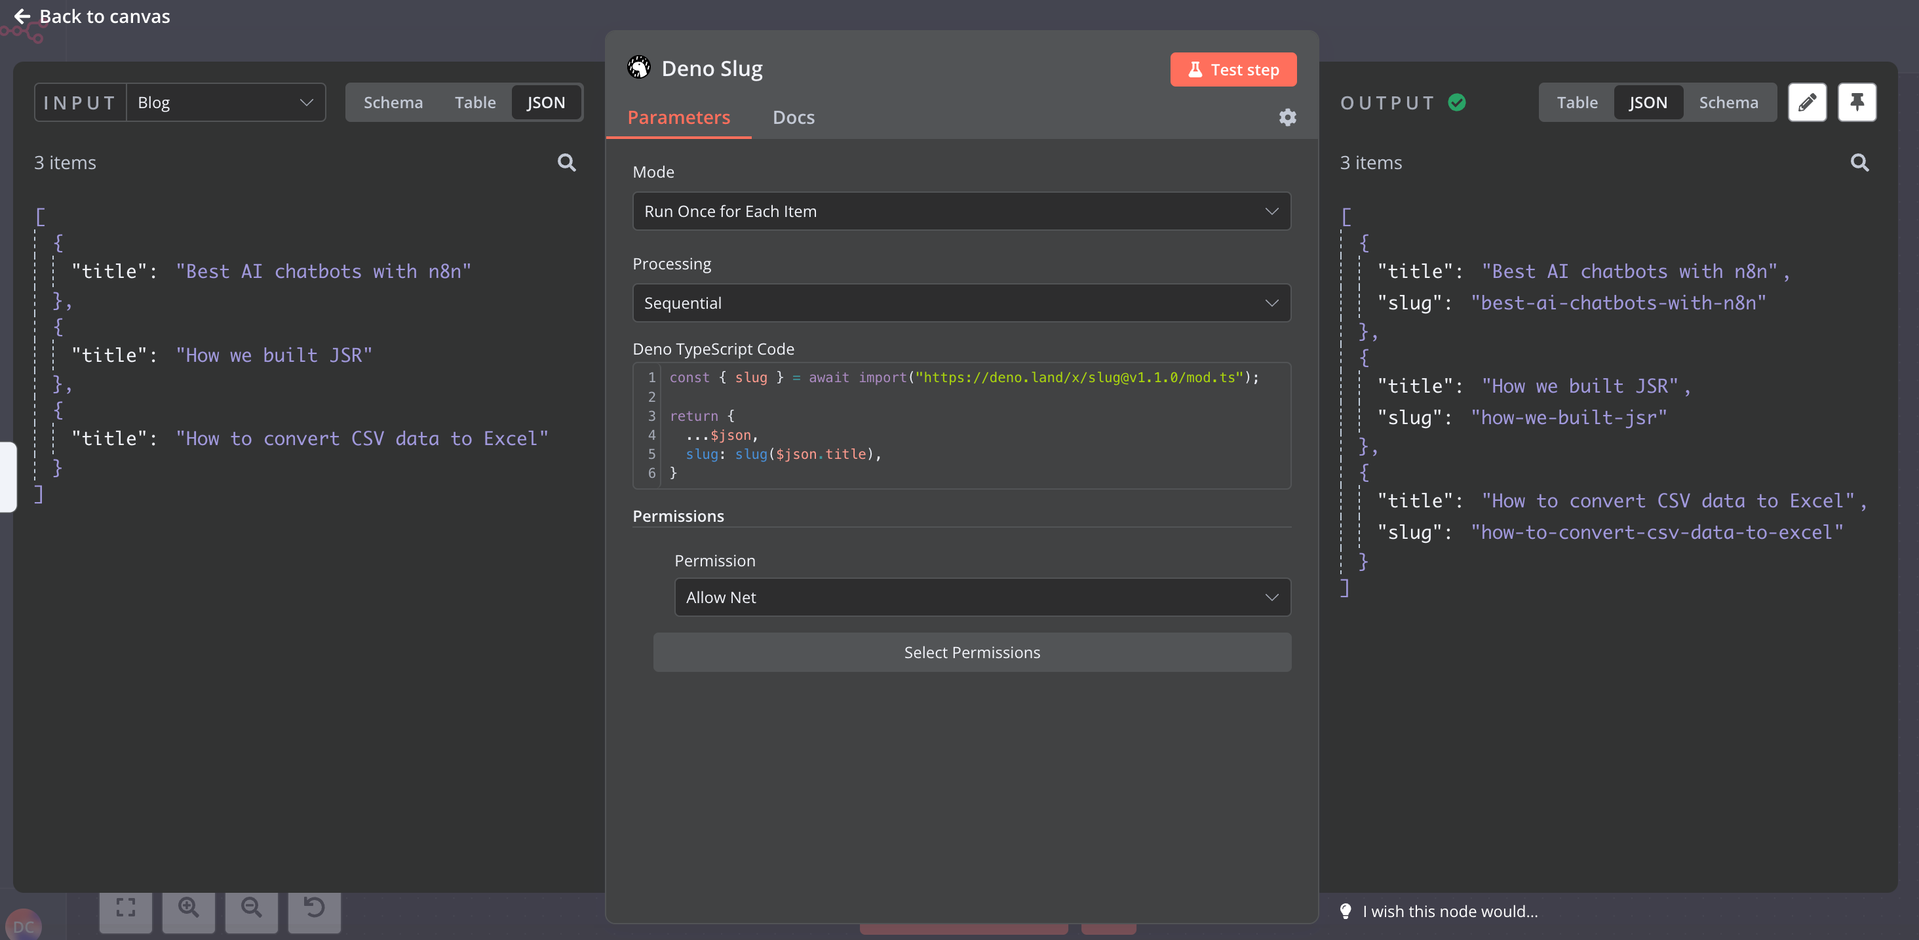
Task: Search output items with magnifier icon
Action: tap(1859, 163)
